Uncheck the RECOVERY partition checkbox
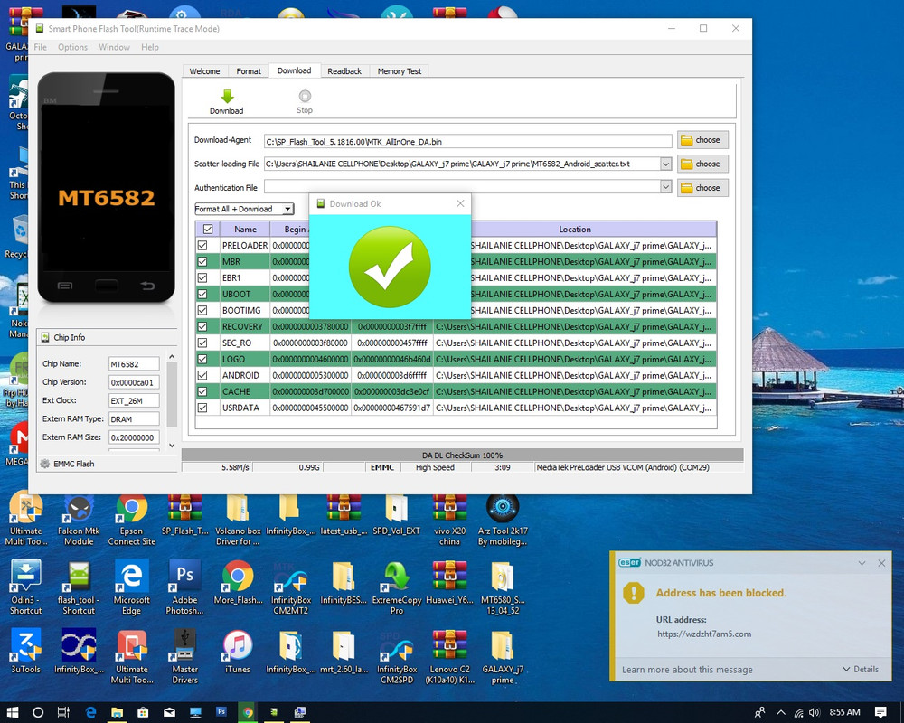 click(x=202, y=326)
